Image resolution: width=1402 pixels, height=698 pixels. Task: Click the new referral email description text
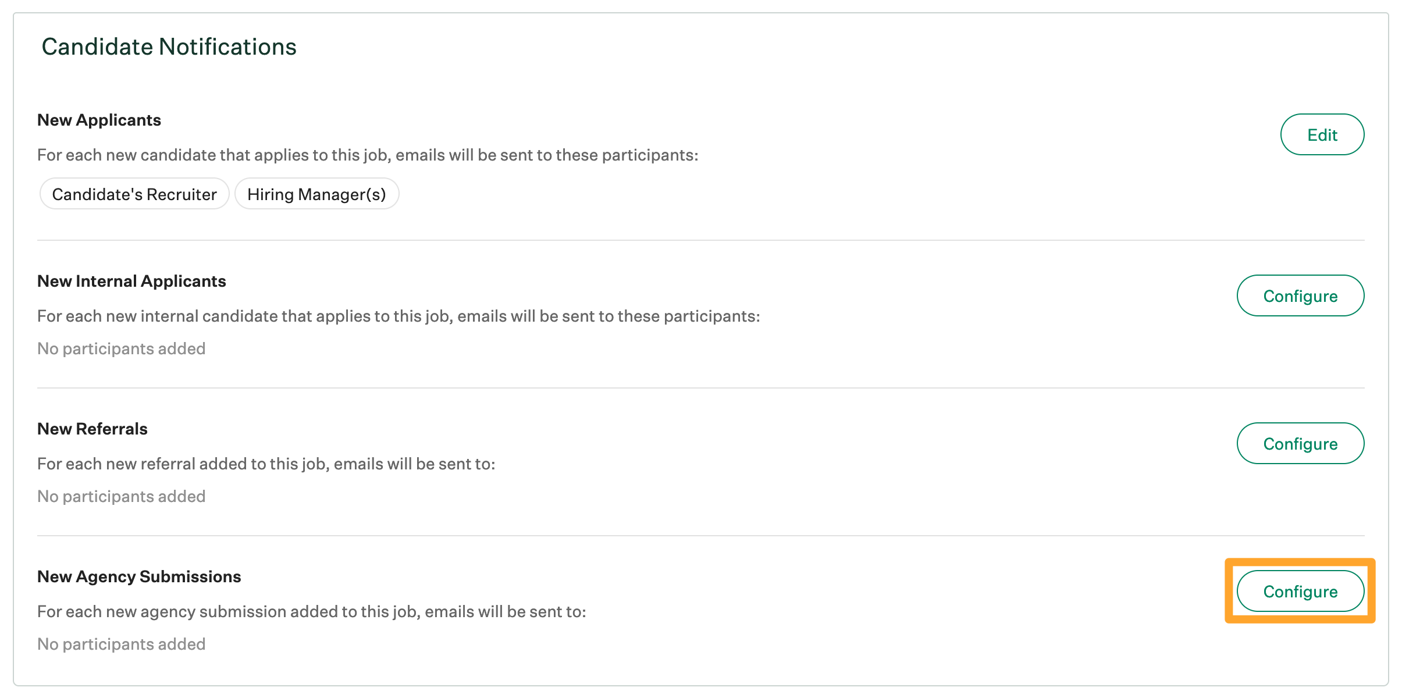click(267, 464)
